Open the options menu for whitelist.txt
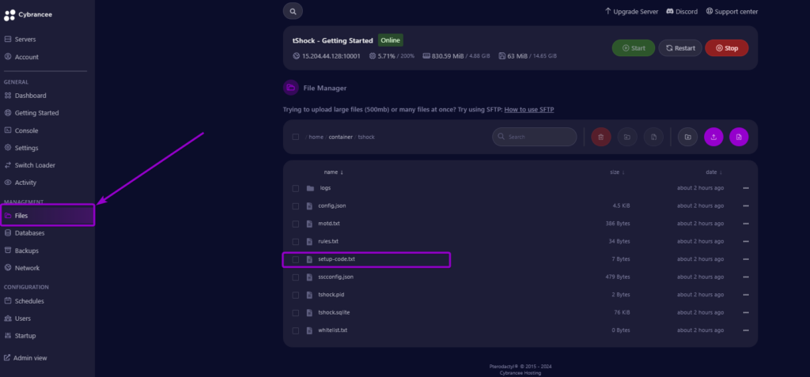Viewport: 810px width, 377px height. coord(745,330)
